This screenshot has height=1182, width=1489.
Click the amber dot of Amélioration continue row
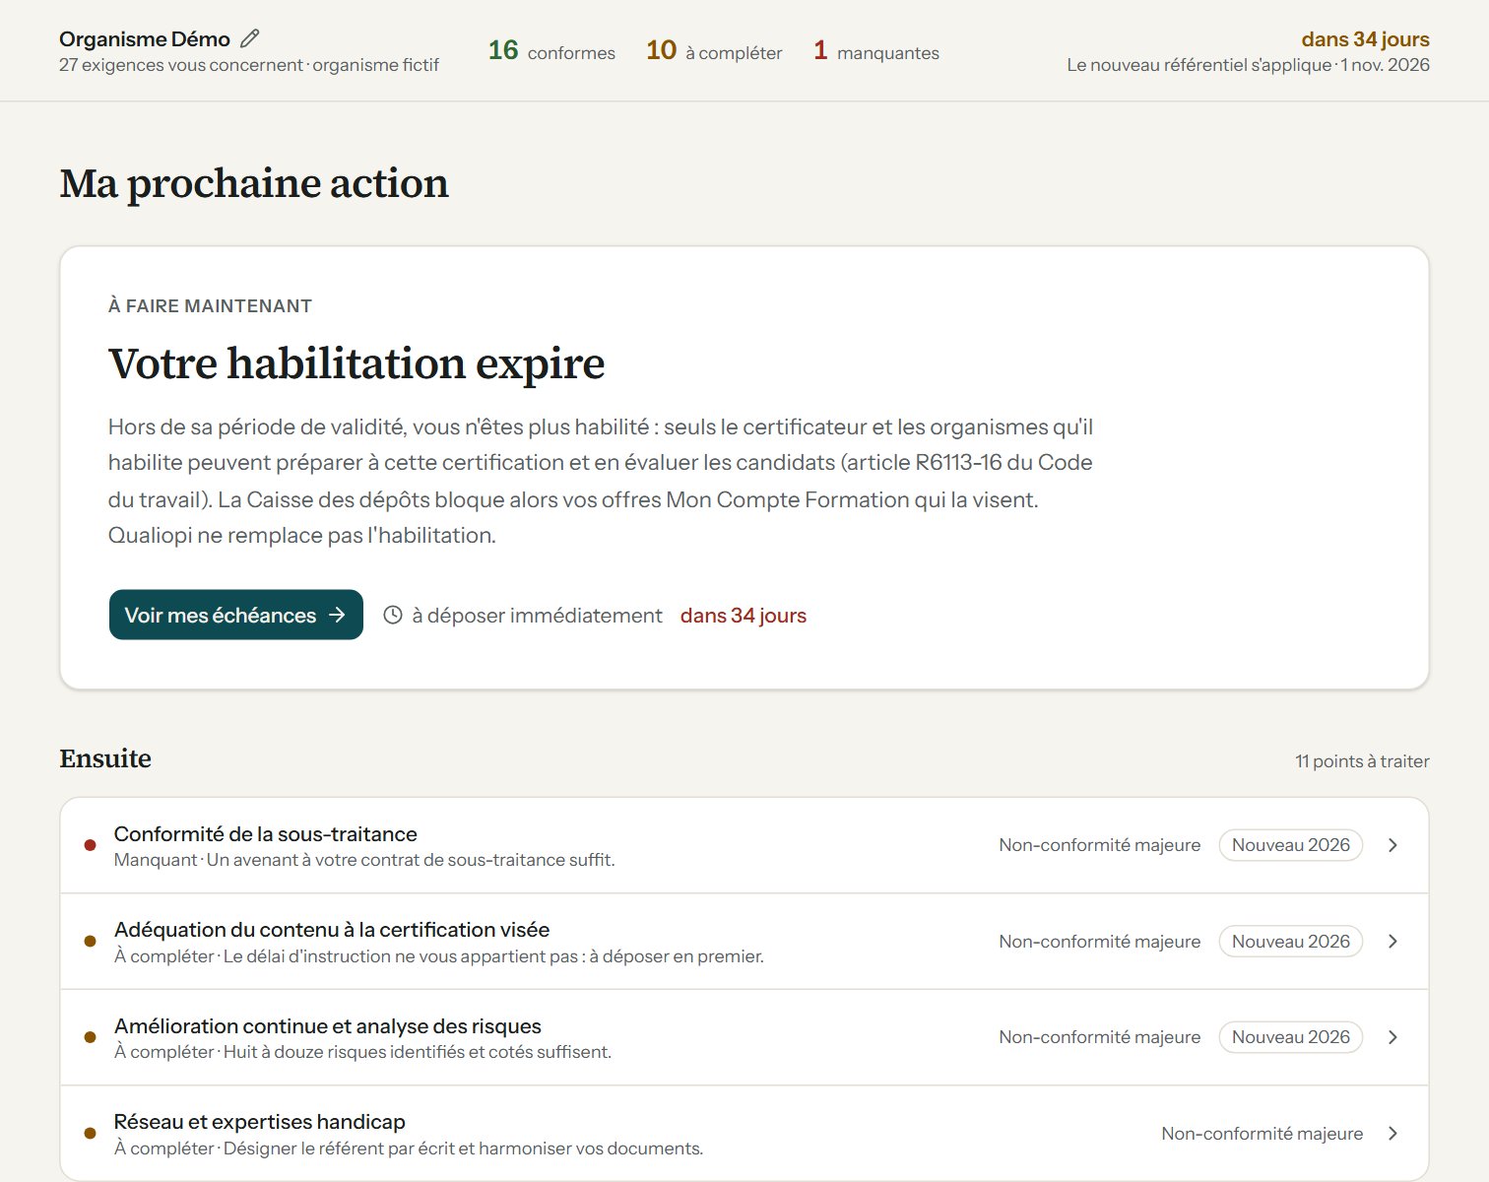(x=91, y=1037)
